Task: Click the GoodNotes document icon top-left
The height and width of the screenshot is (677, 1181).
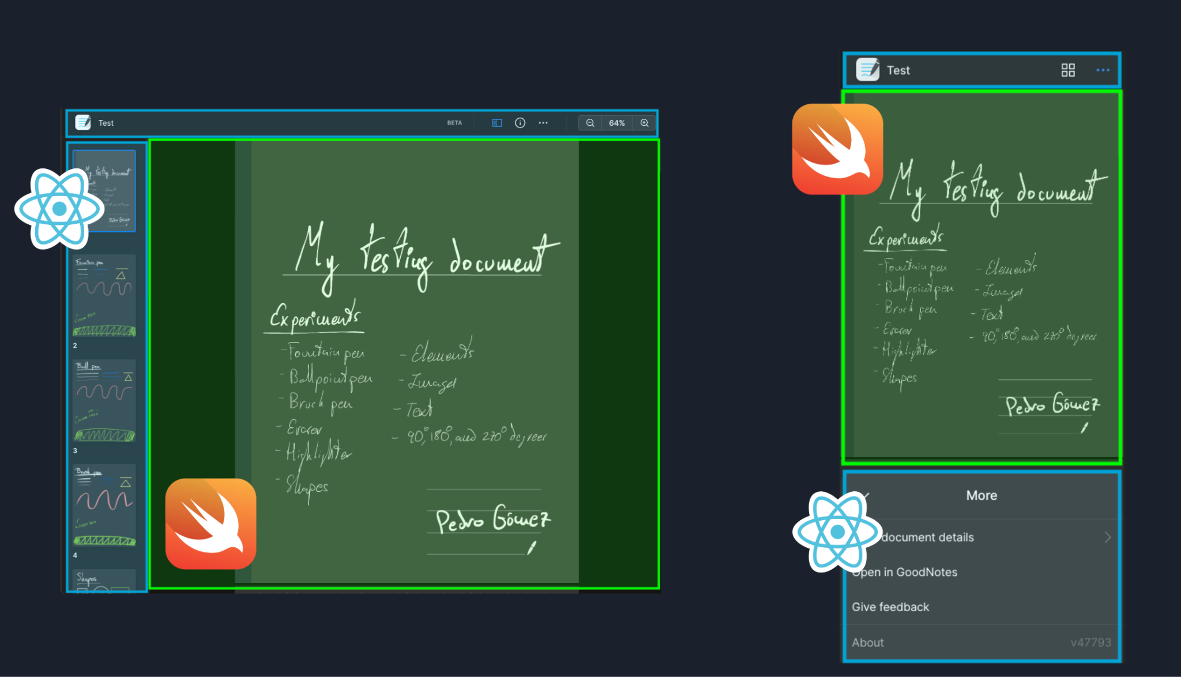Action: 82,122
